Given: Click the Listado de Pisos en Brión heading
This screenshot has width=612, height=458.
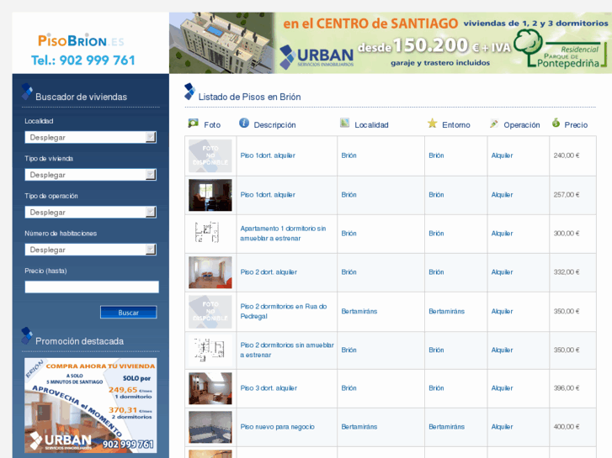Looking at the screenshot, I should click(x=249, y=97).
